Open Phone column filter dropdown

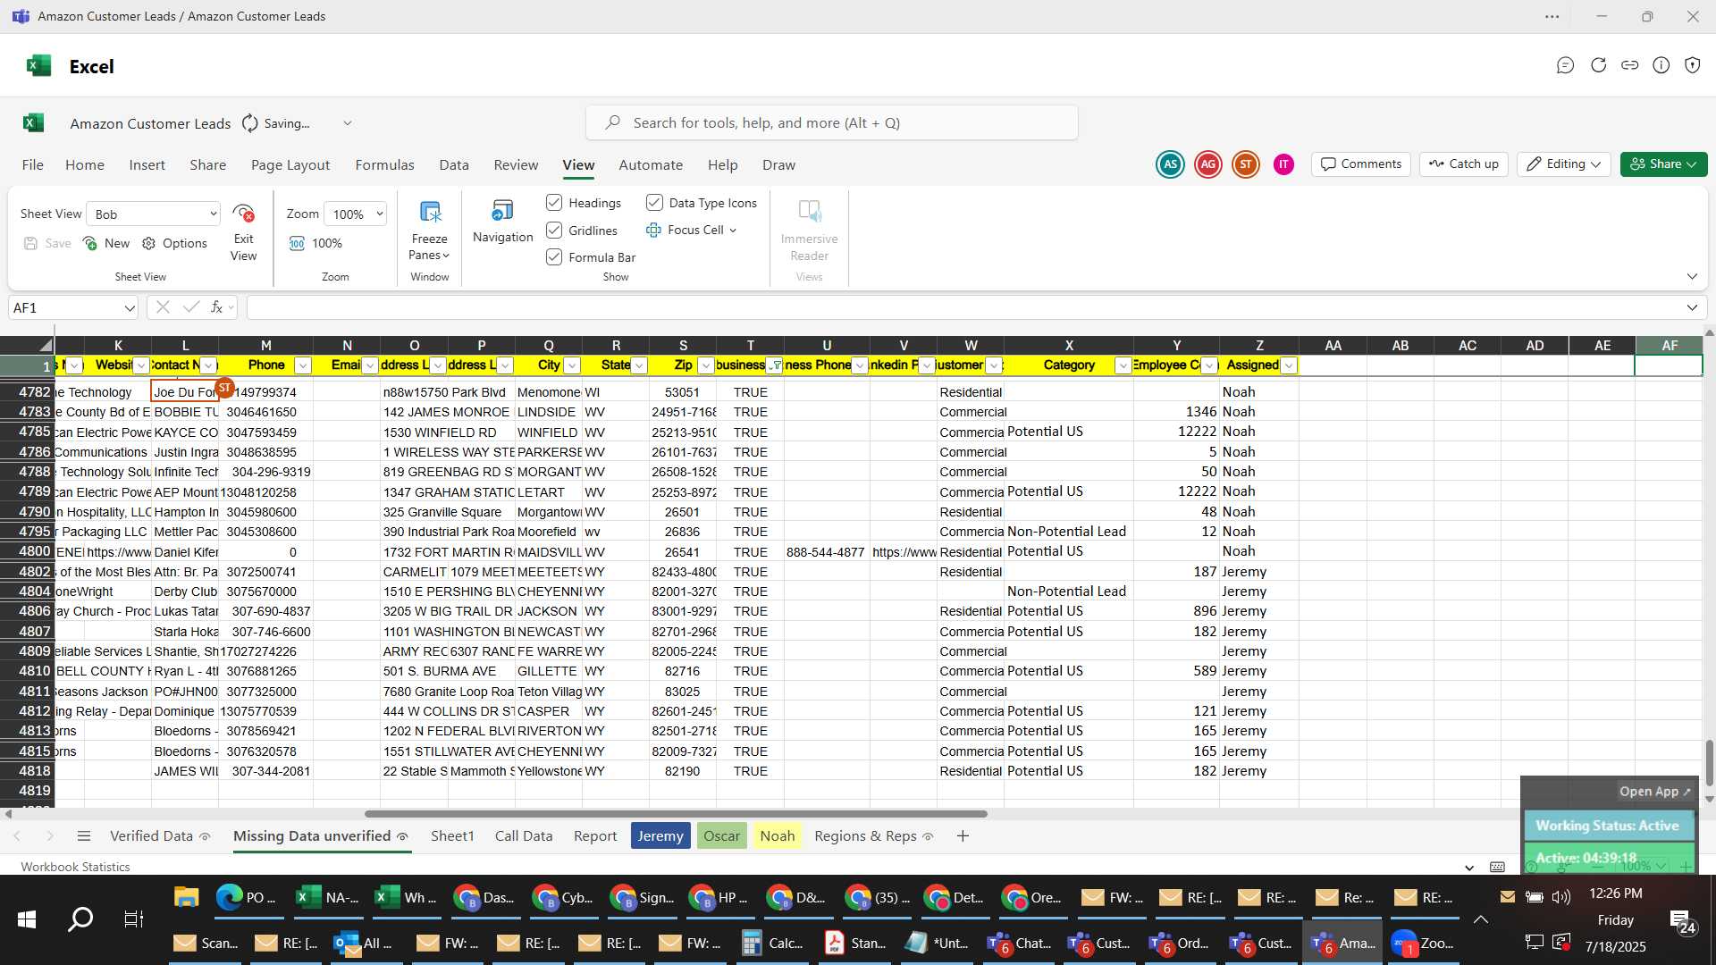pos(303,365)
